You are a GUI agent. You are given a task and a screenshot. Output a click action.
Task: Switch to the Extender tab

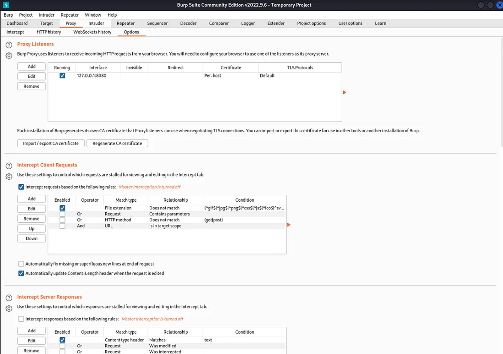click(x=276, y=23)
